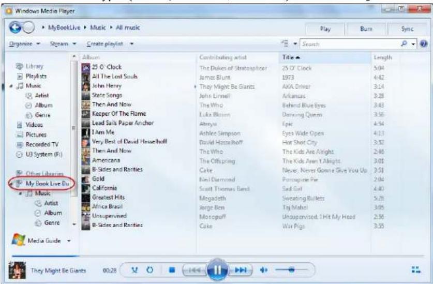Open the Sync tab
This screenshot has width=433, height=284.
point(407,29)
